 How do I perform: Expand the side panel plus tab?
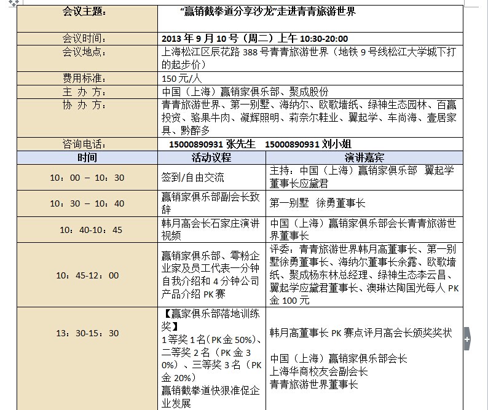(467, 338)
